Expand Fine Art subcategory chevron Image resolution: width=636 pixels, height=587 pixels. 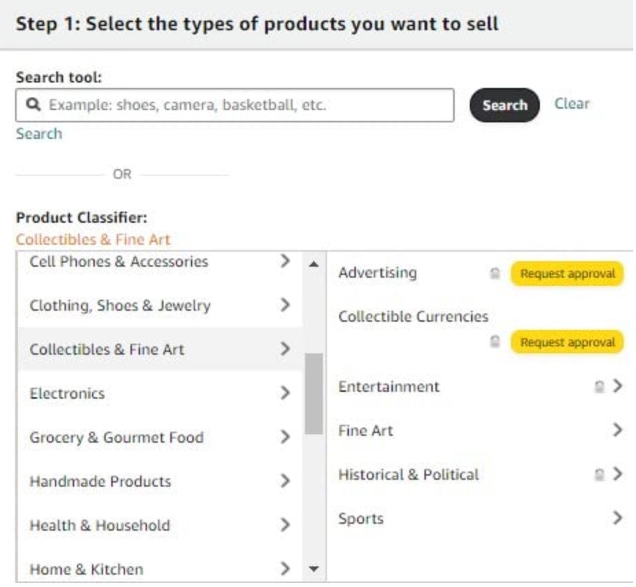point(617,430)
